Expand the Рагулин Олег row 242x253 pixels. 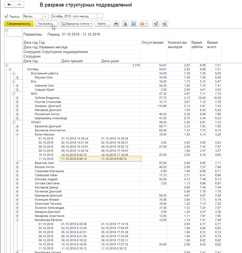pyautogui.click(x=17, y=77)
